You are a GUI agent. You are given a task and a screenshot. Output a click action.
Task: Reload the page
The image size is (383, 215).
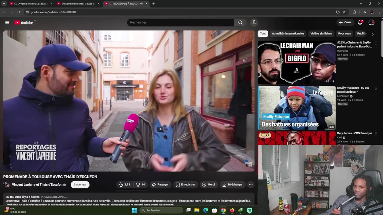coord(19,12)
